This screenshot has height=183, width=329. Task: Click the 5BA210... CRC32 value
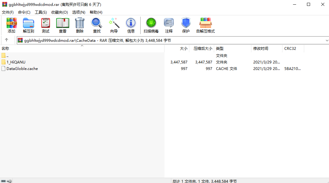coord(292,69)
